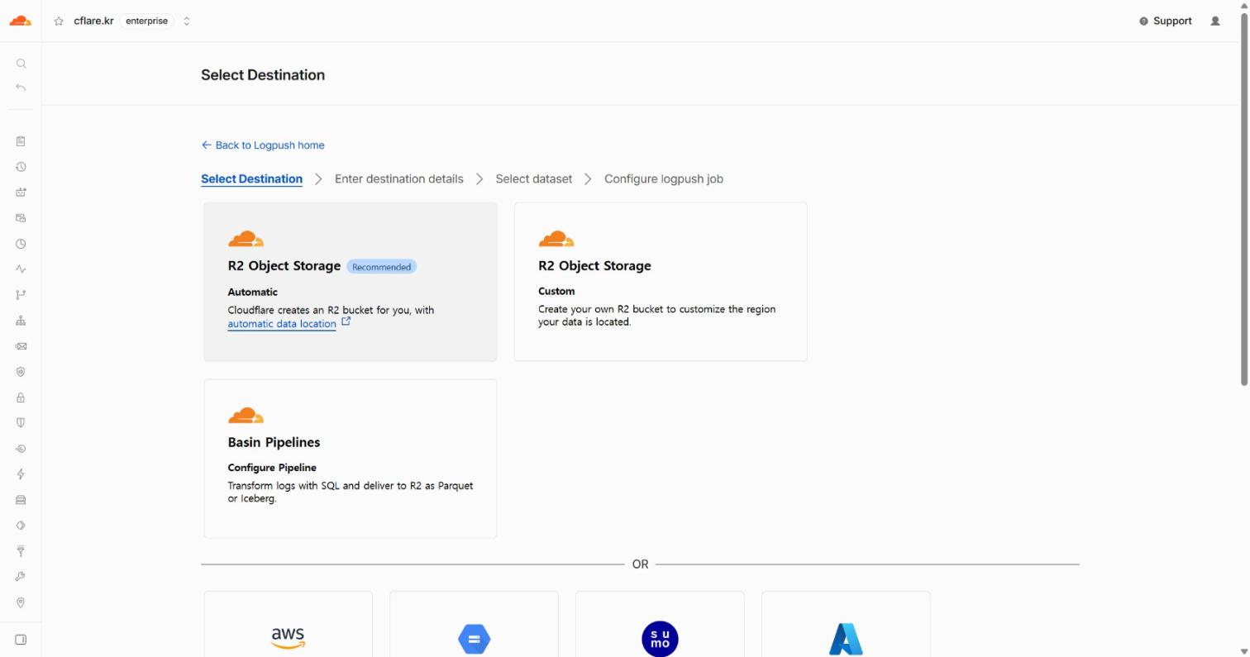Open the lightning bolt sidebar icon
This screenshot has height=657, width=1250.
click(21, 474)
